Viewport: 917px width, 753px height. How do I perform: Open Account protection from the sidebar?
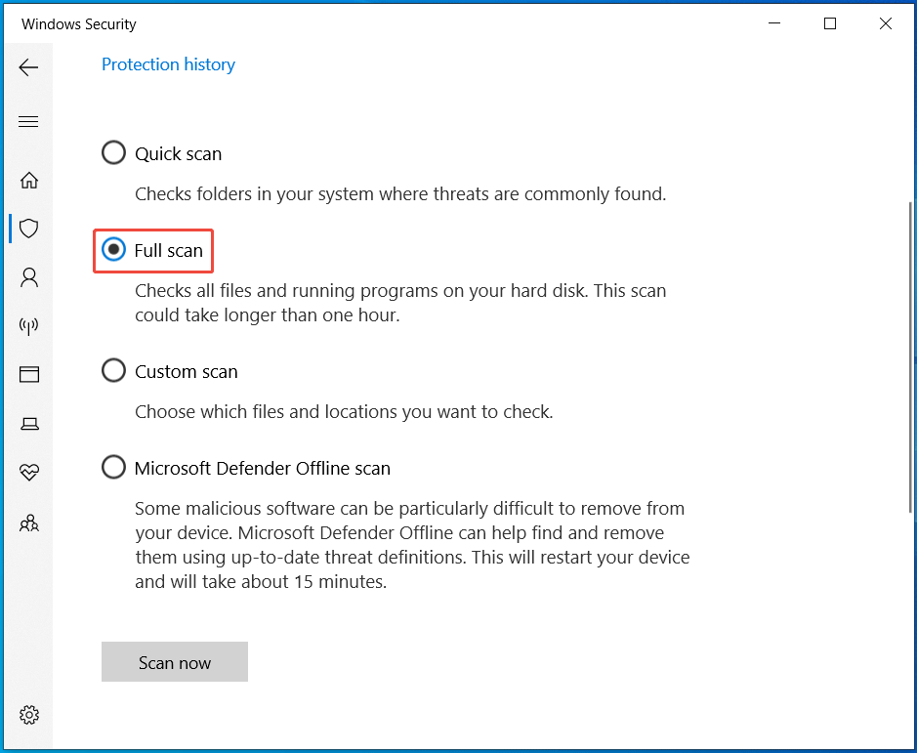(29, 276)
